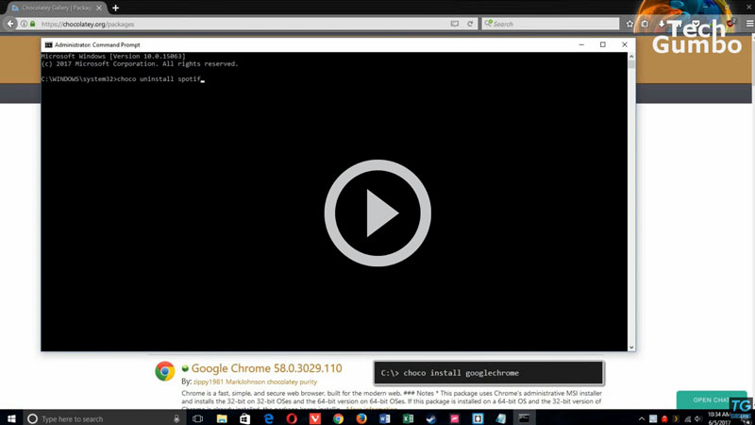This screenshot has width=755, height=425.
Task: Launch Microsoft Edge from taskbar
Action: pos(268,418)
